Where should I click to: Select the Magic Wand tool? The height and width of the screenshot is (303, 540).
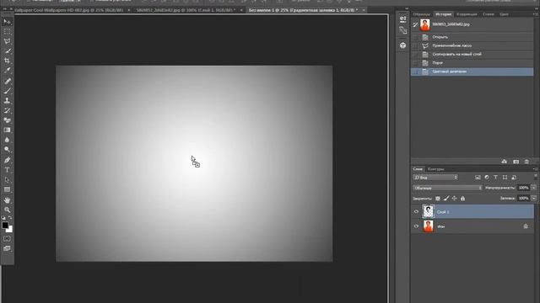point(7,50)
